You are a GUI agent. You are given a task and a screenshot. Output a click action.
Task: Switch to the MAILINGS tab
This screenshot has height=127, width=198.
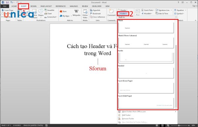(74, 6)
